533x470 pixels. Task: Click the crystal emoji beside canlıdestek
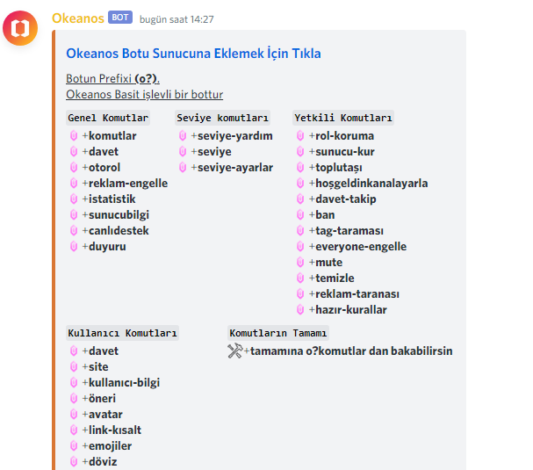coord(74,230)
